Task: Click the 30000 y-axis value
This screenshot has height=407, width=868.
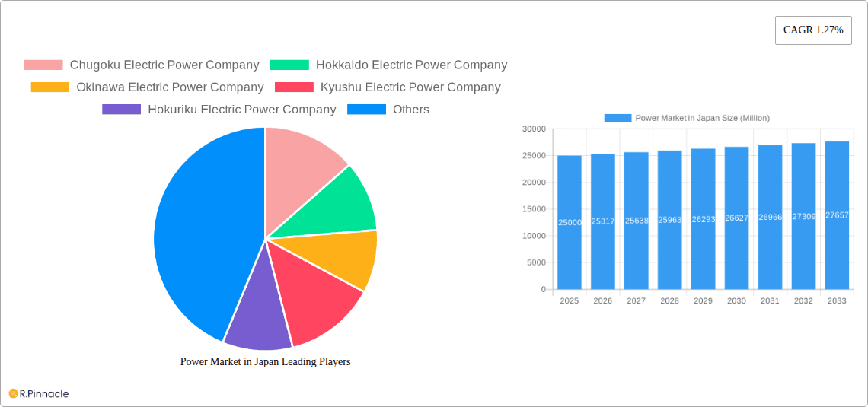Action: tap(535, 129)
